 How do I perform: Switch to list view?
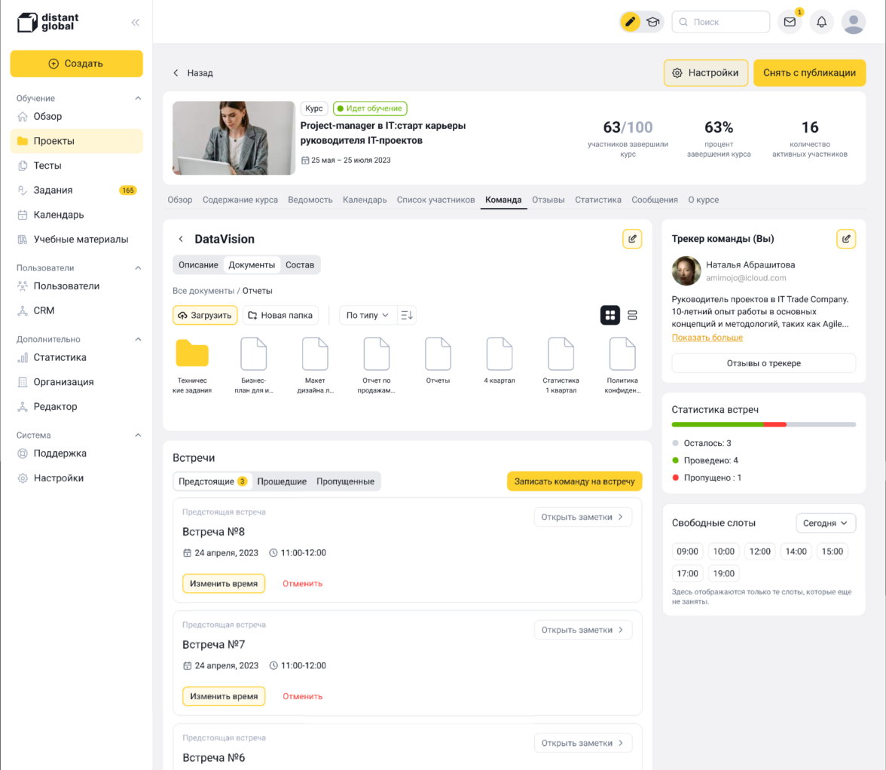click(x=632, y=315)
